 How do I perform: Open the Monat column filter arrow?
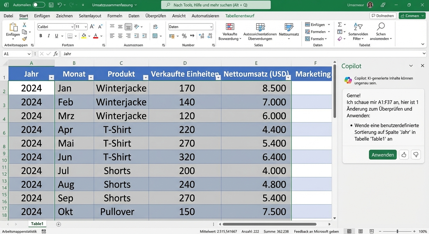coord(91,78)
